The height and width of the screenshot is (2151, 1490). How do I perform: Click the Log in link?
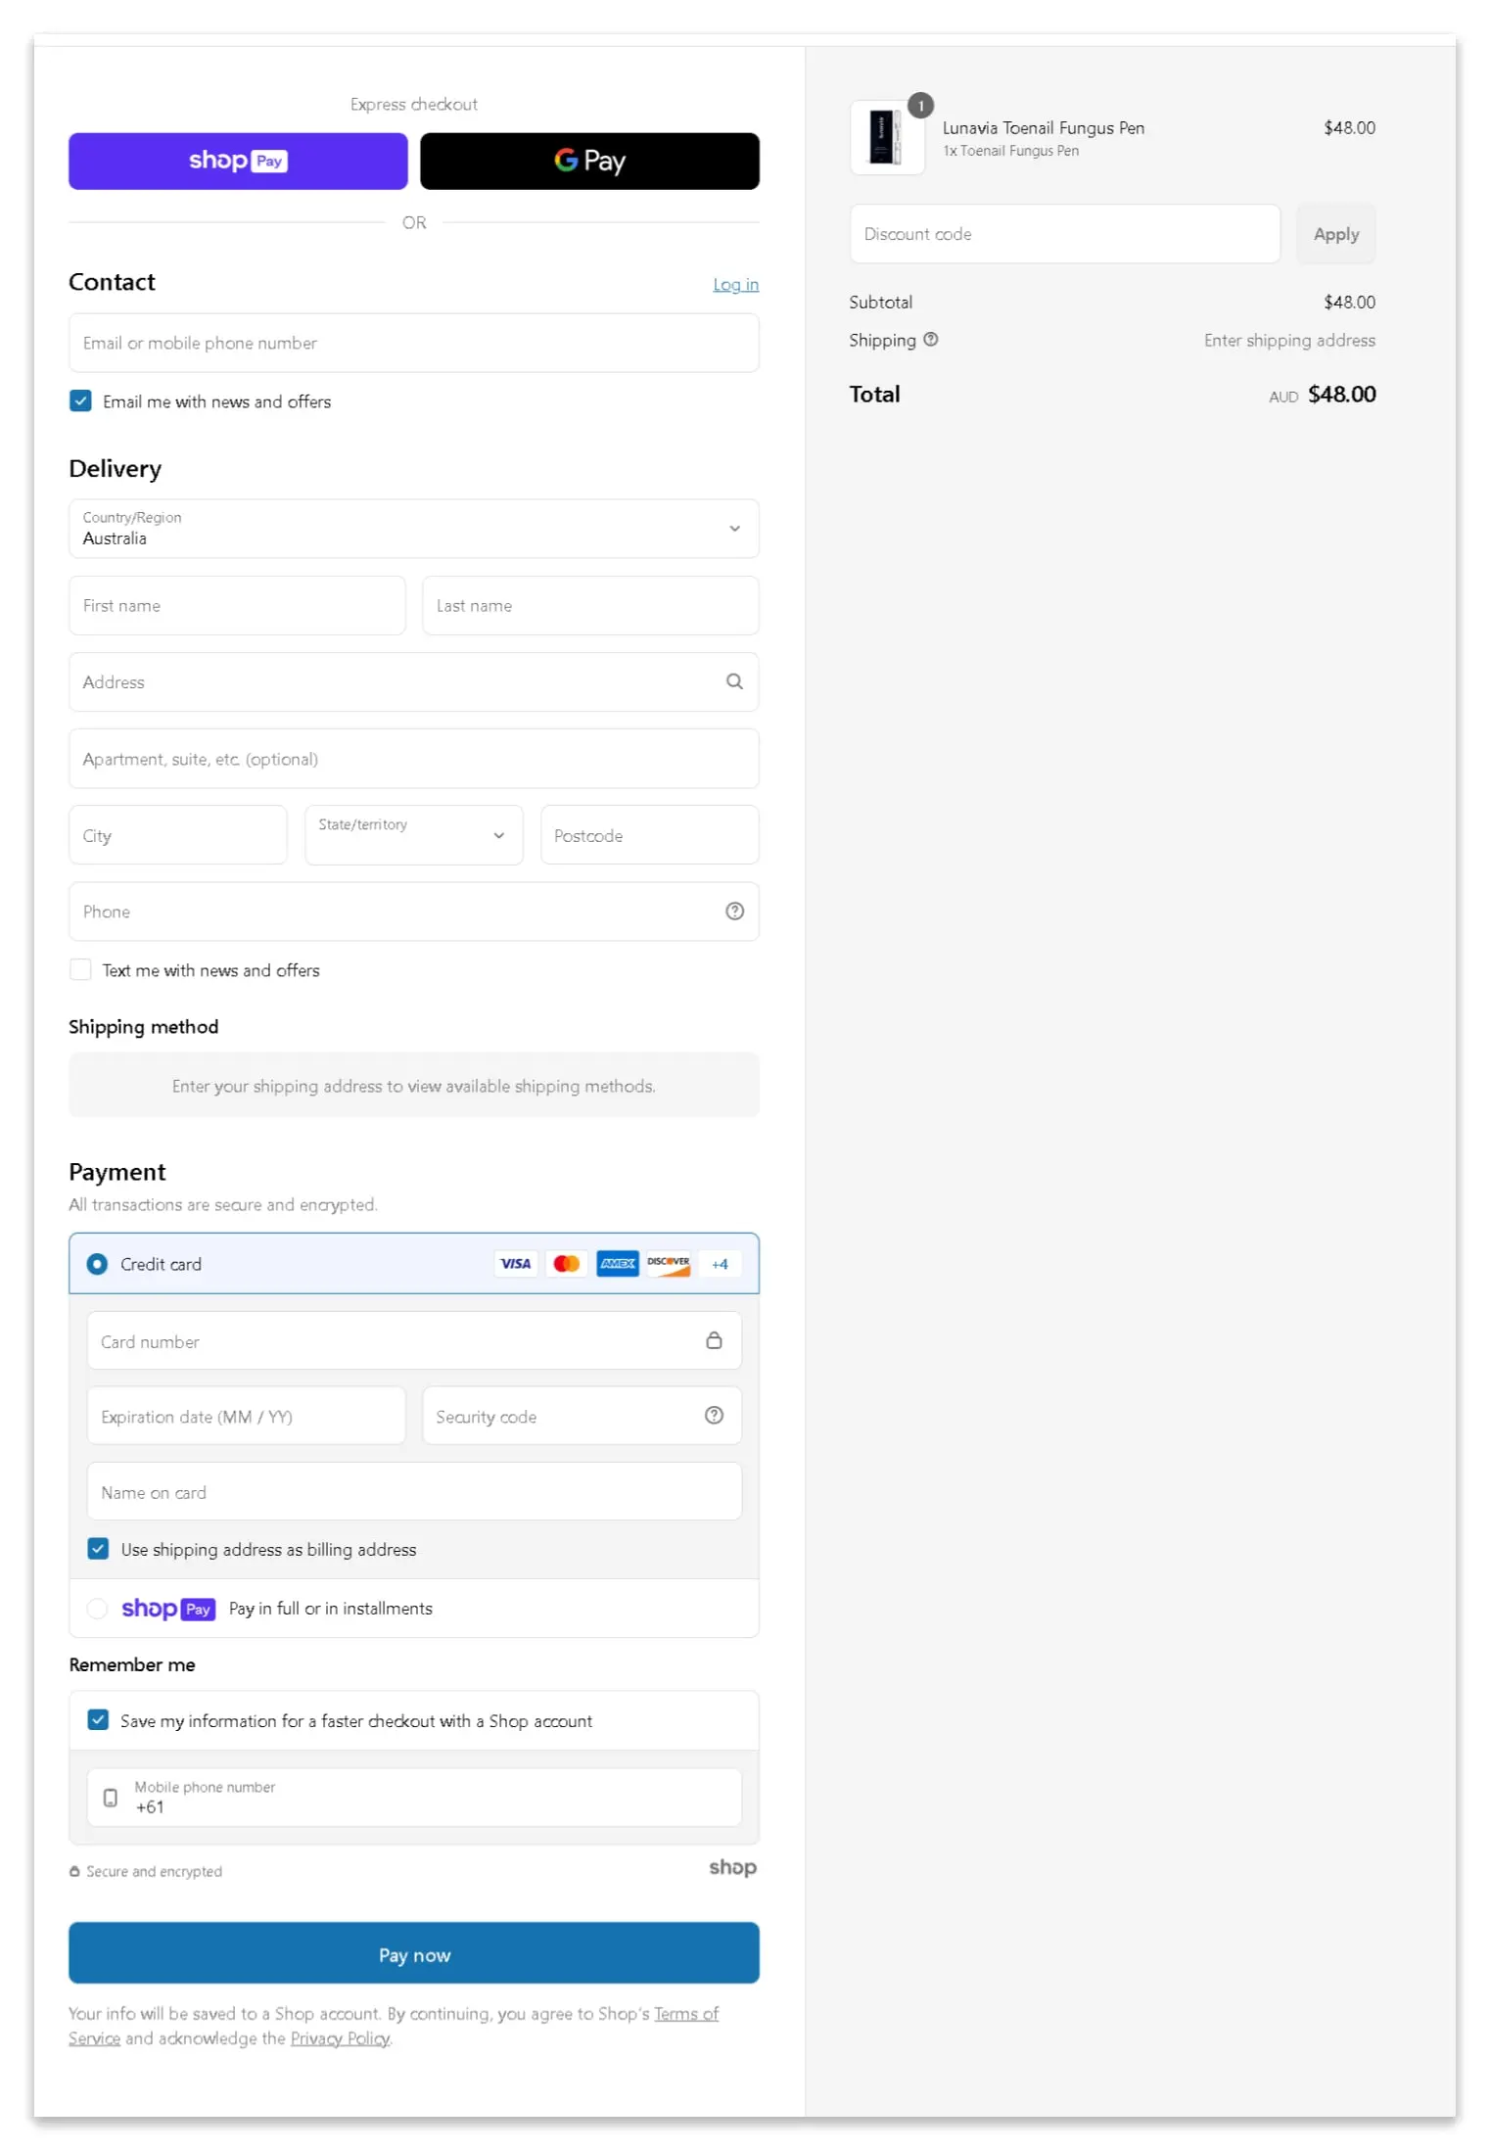(x=735, y=284)
